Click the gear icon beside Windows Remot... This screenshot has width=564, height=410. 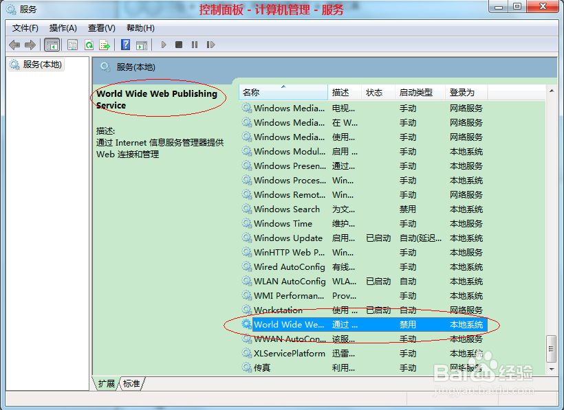pos(247,194)
